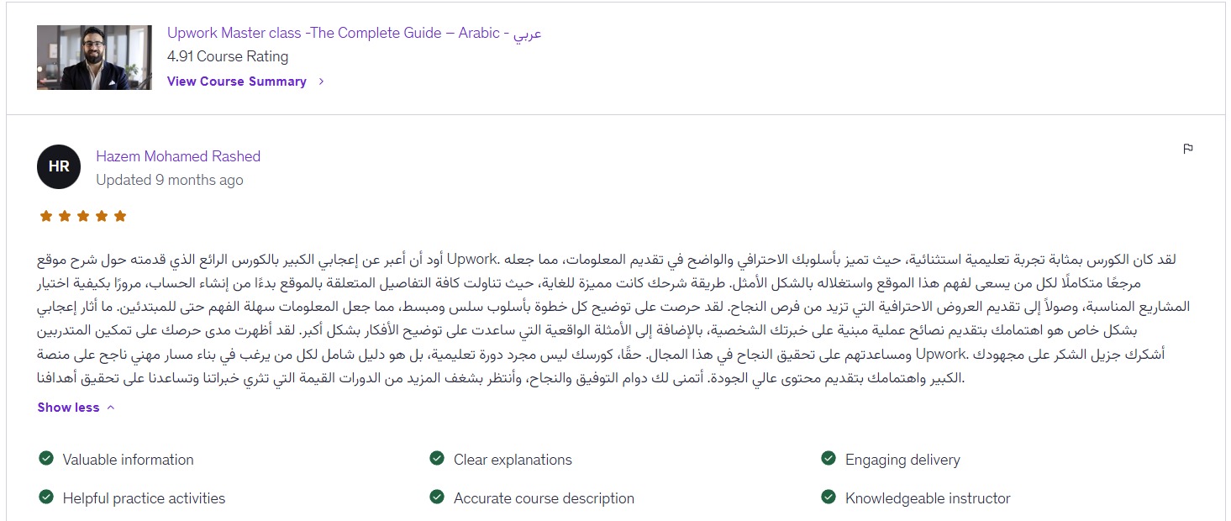Image resolution: width=1231 pixels, height=521 pixels.
Task: Collapse the review with Show less
Action: click(68, 408)
